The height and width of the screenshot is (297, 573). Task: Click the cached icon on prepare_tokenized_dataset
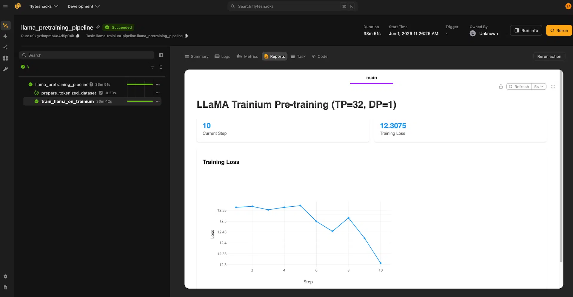(x=36, y=93)
